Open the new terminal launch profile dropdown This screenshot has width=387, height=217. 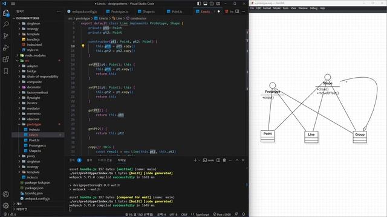[x=199, y=160]
